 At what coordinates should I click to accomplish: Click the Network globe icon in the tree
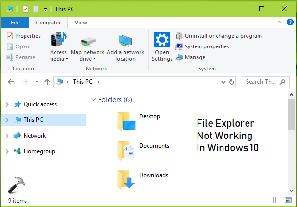[17, 136]
